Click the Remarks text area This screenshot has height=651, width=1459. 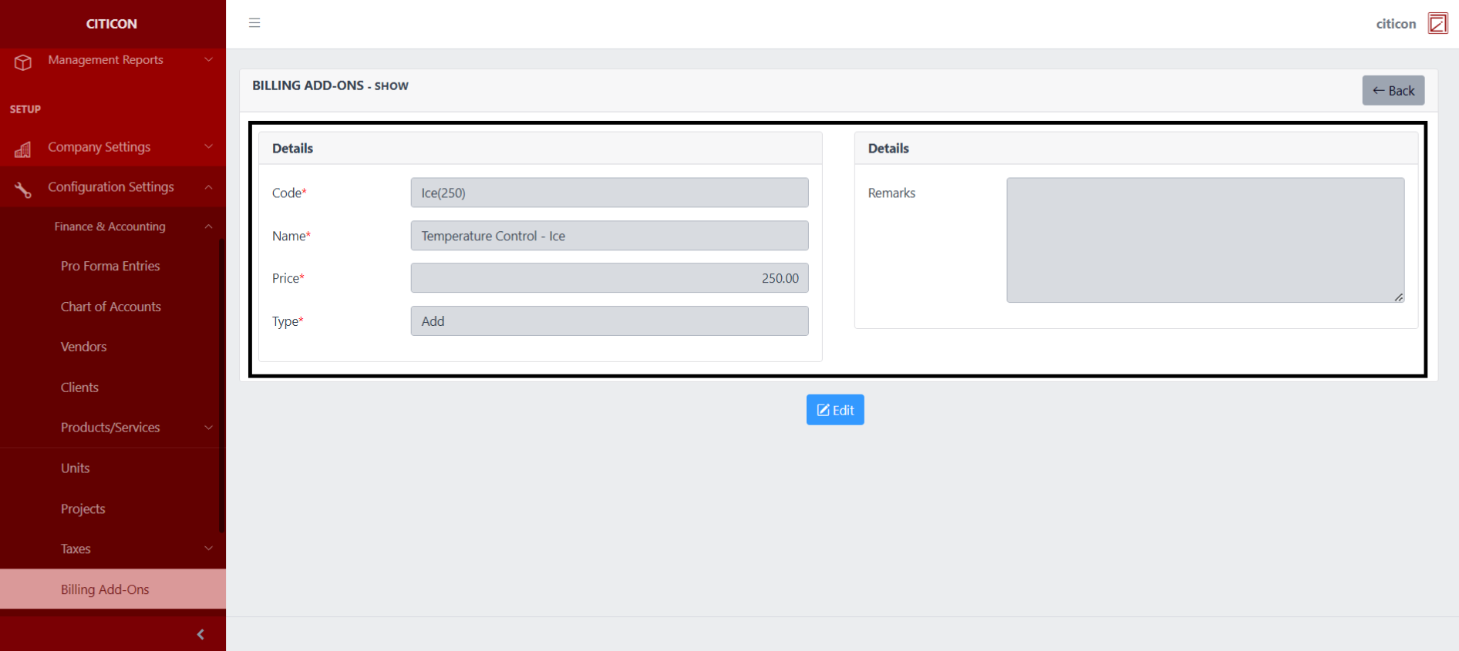(1205, 240)
